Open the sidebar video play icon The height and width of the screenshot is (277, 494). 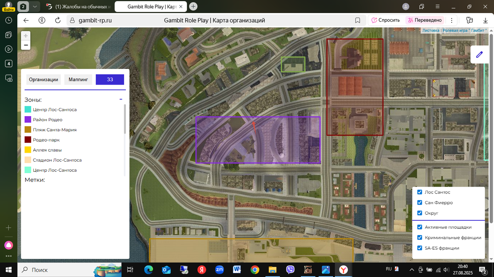[8, 49]
